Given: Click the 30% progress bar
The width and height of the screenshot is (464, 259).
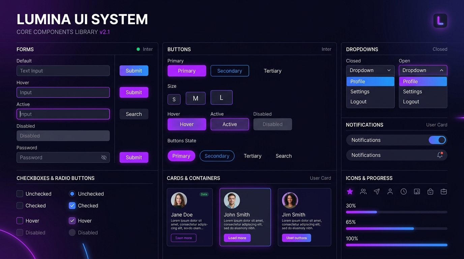Looking at the screenshot, I should pyautogui.click(x=397, y=212).
